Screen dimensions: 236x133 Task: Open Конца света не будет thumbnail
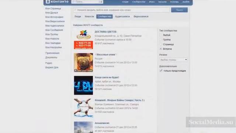83,85
